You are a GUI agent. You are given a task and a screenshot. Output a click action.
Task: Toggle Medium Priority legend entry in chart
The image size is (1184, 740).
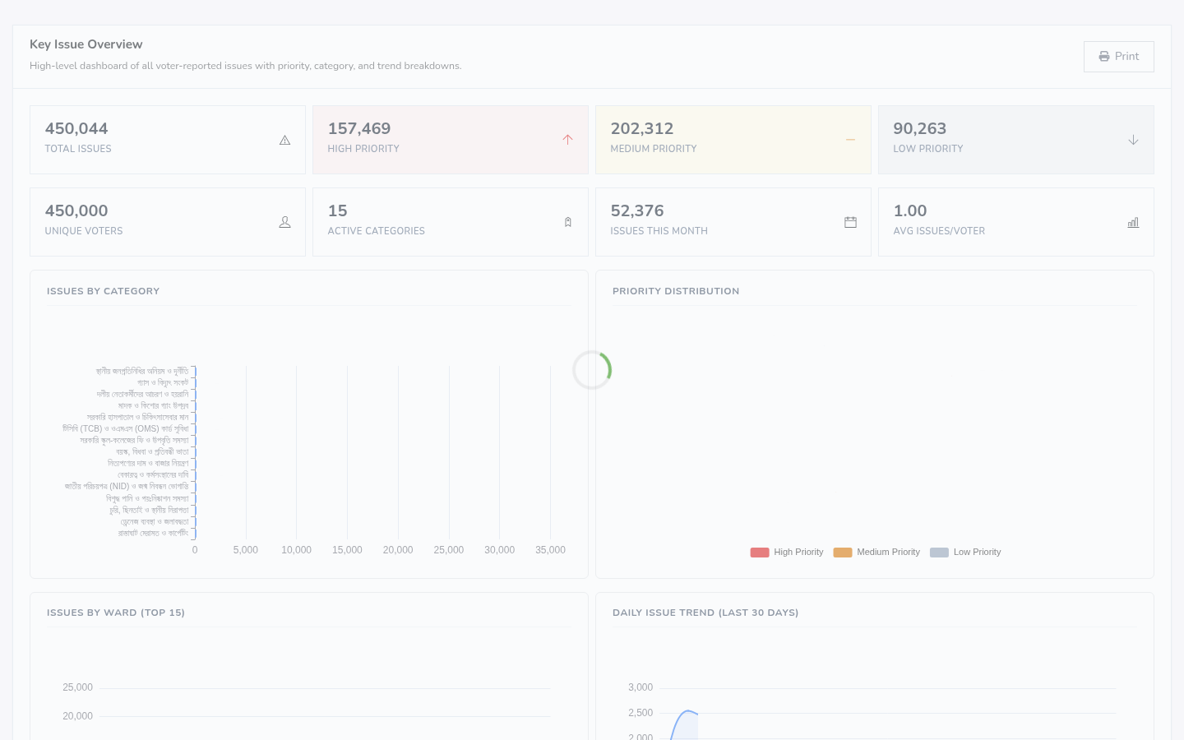point(876,553)
